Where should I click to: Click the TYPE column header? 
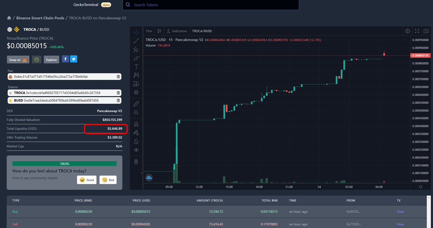tap(16, 201)
